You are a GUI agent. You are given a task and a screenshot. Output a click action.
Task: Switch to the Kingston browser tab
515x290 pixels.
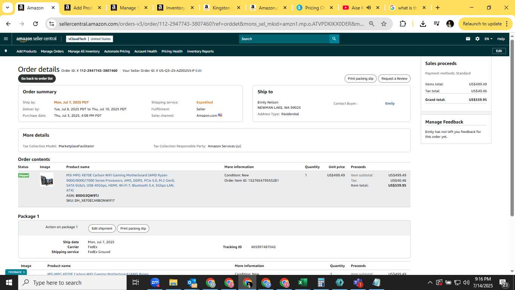221,8
